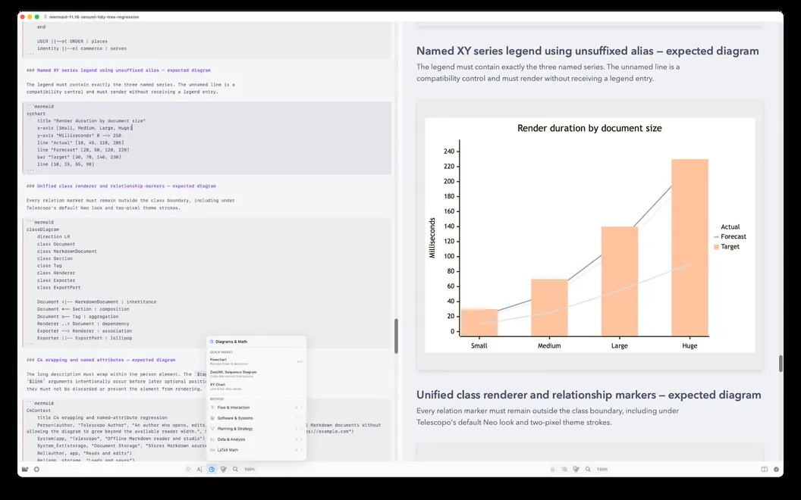Screen dimensions: 801x500
Task: Click the theme brush icon in editor toolbar
Action: coord(223,470)
